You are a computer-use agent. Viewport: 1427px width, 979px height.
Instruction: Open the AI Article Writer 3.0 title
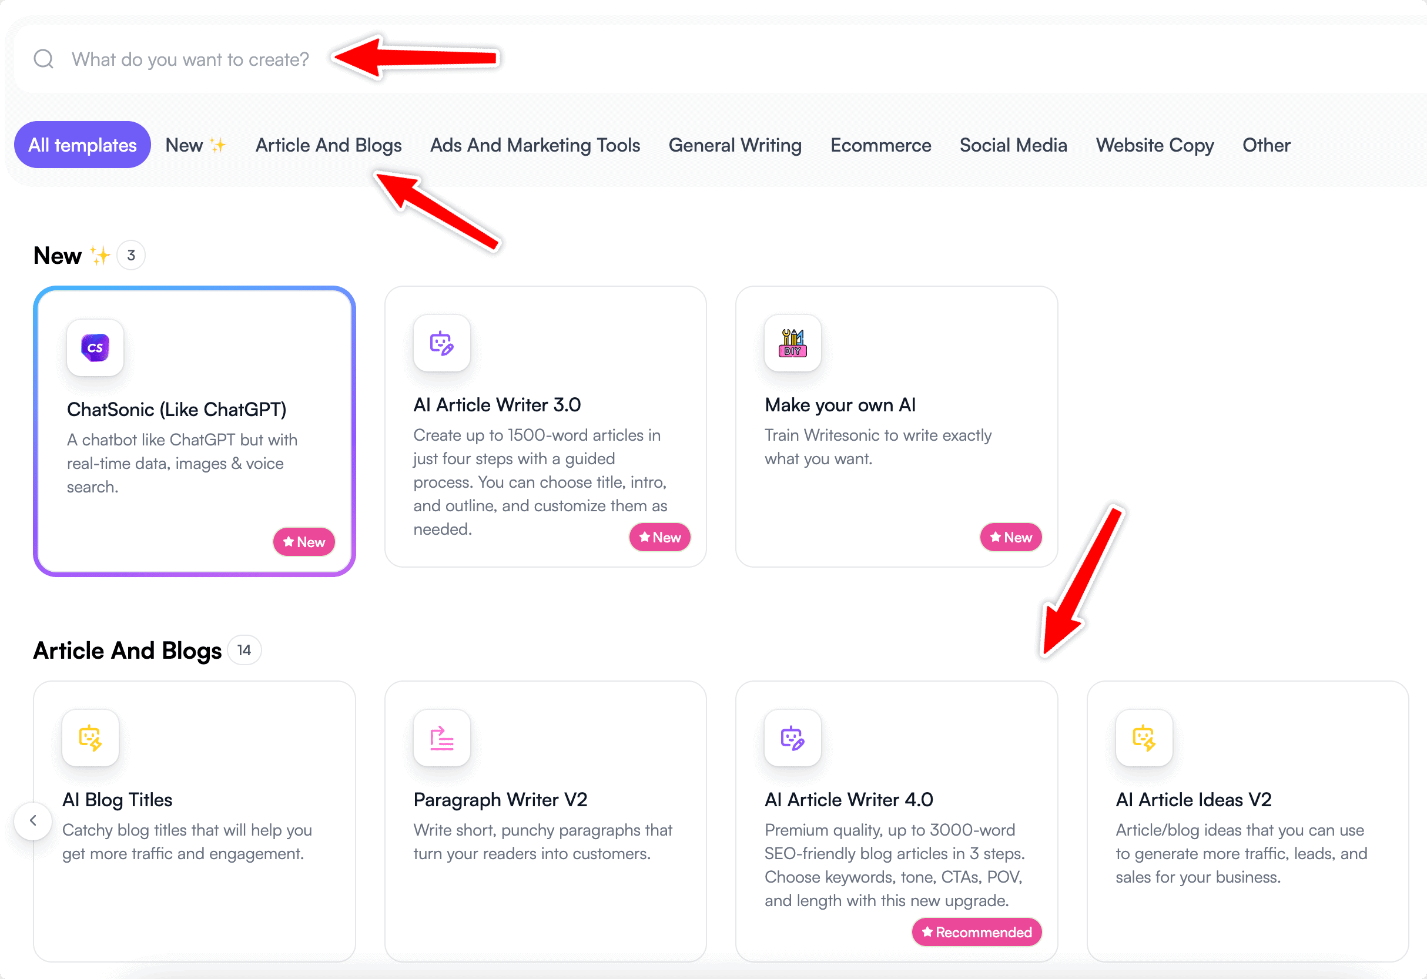tap(497, 405)
